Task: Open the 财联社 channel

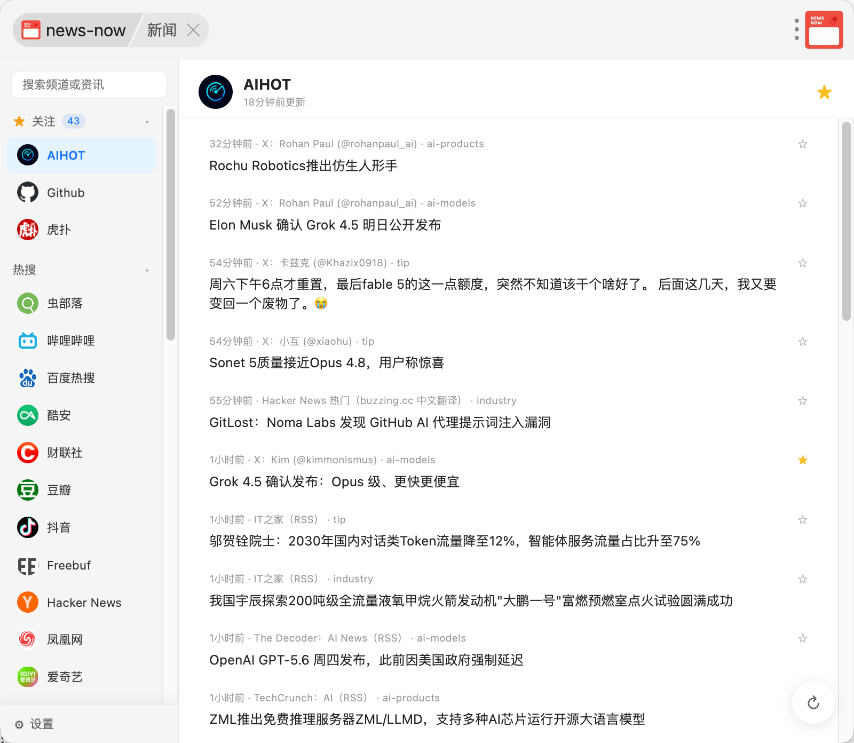Action: [x=81, y=453]
